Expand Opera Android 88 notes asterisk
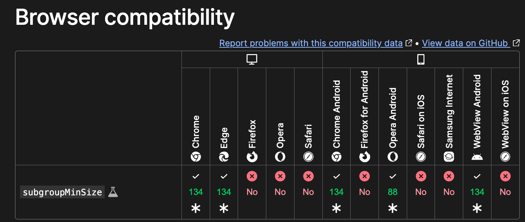The width and height of the screenshot is (525, 222). pyautogui.click(x=393, y=208)
